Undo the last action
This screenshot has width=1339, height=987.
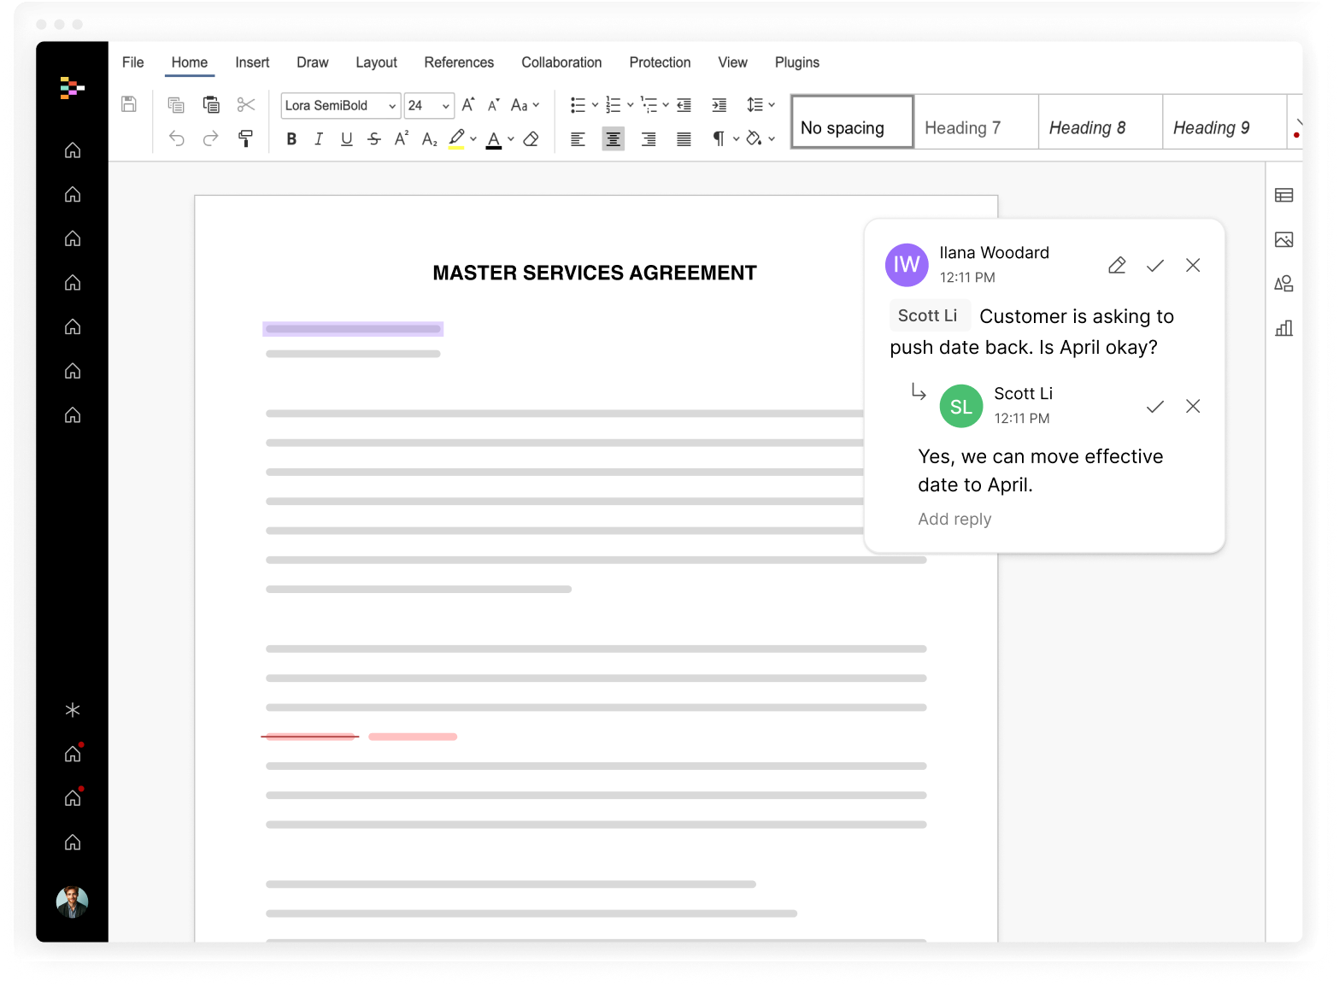[177, 138]
